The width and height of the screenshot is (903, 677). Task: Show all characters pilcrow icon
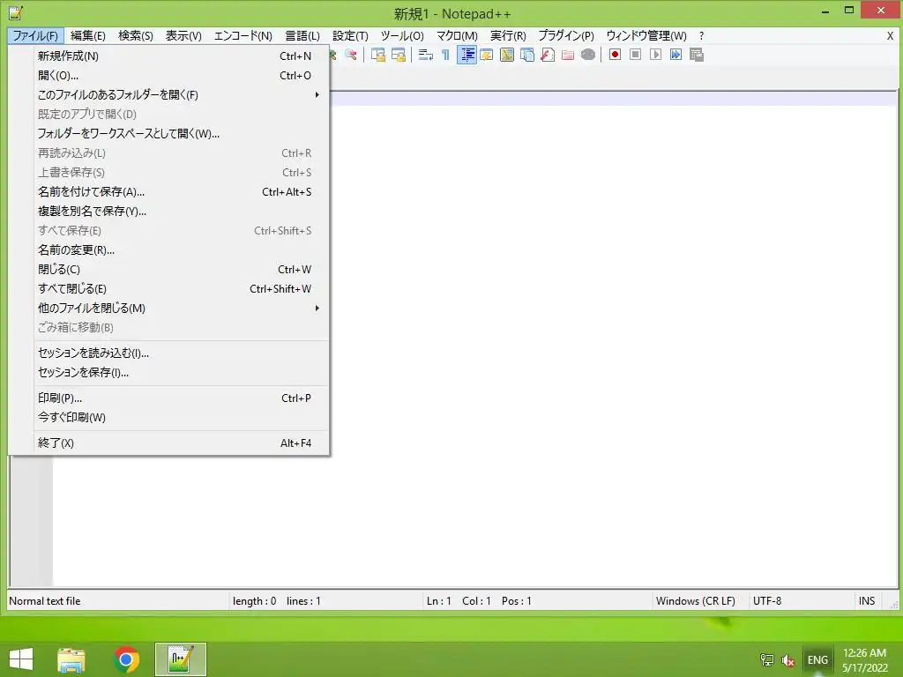[x=445, y=55]
